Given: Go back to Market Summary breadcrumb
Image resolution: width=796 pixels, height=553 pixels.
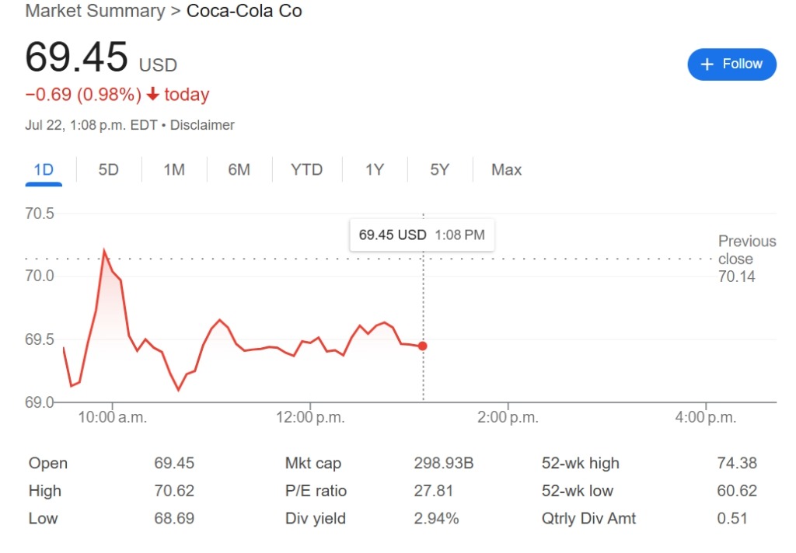Looking at the screenshot, I should point(95,11).
